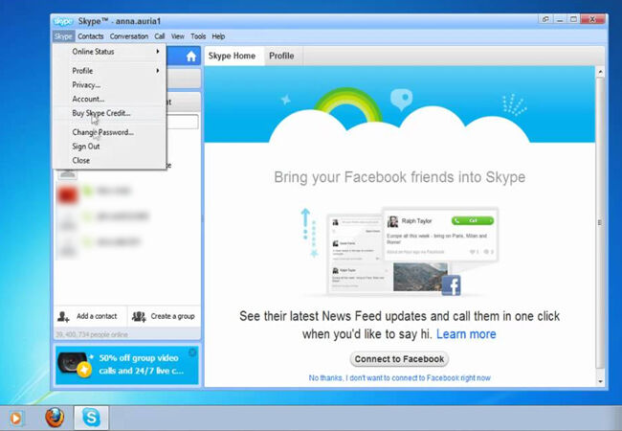Click No thanks Facebook link

[x=399, y=377]
